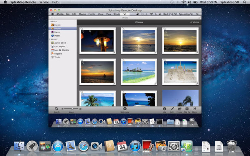This screenshot has width=250, height=156.
Task: Select the sailboat at sunset photo thumbnail
Action: 97,72
